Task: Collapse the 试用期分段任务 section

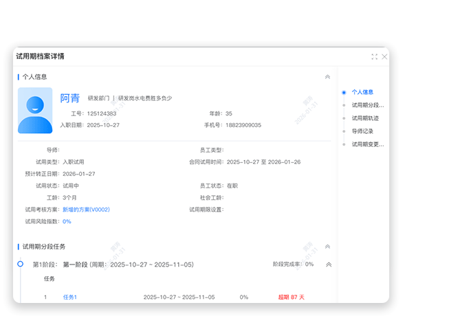Action: click(327, 246)
